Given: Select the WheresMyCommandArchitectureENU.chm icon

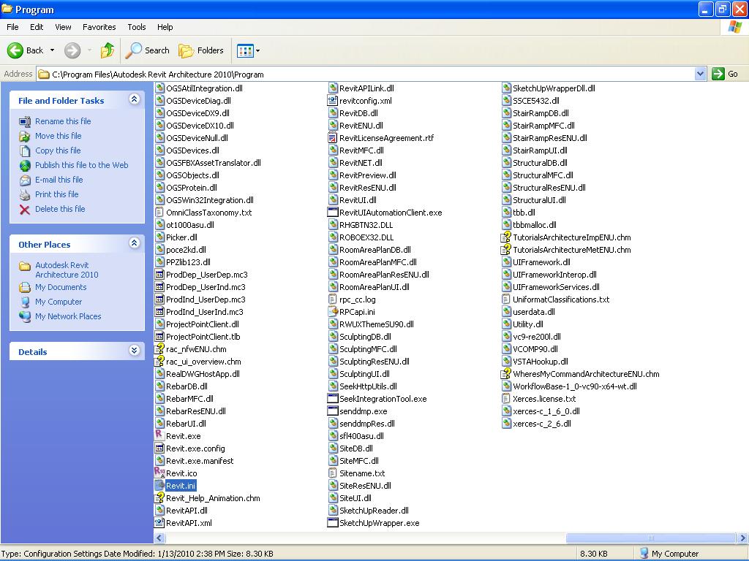Looking at the screenshot, I should point(506,373).
